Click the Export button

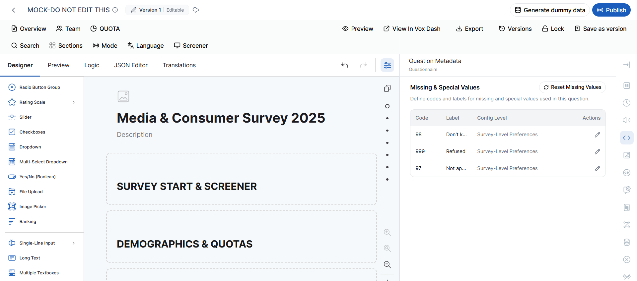[469, 29]
